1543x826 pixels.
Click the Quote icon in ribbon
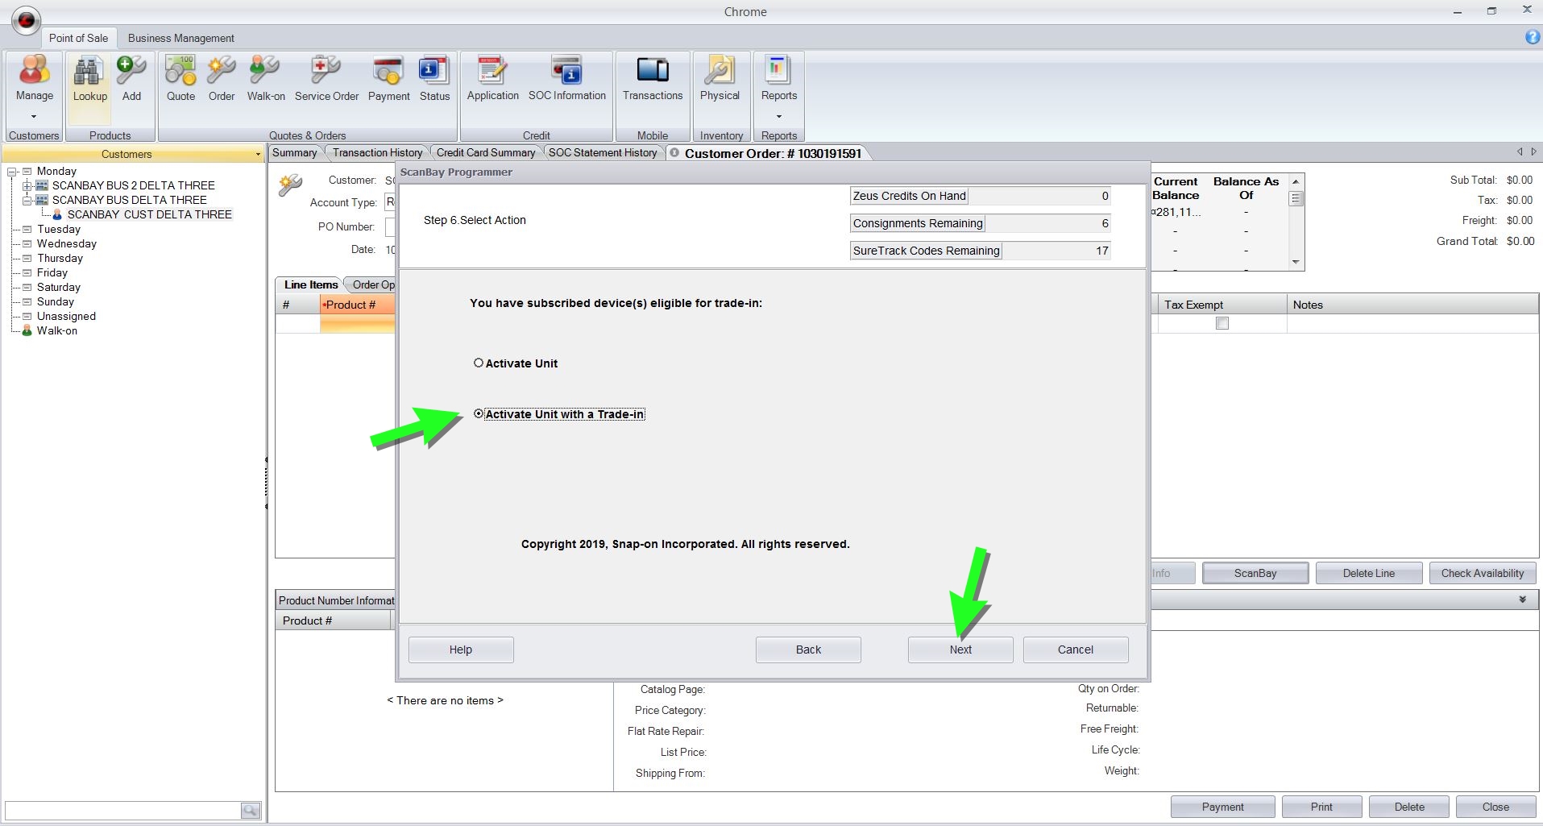tap(180, 73)
